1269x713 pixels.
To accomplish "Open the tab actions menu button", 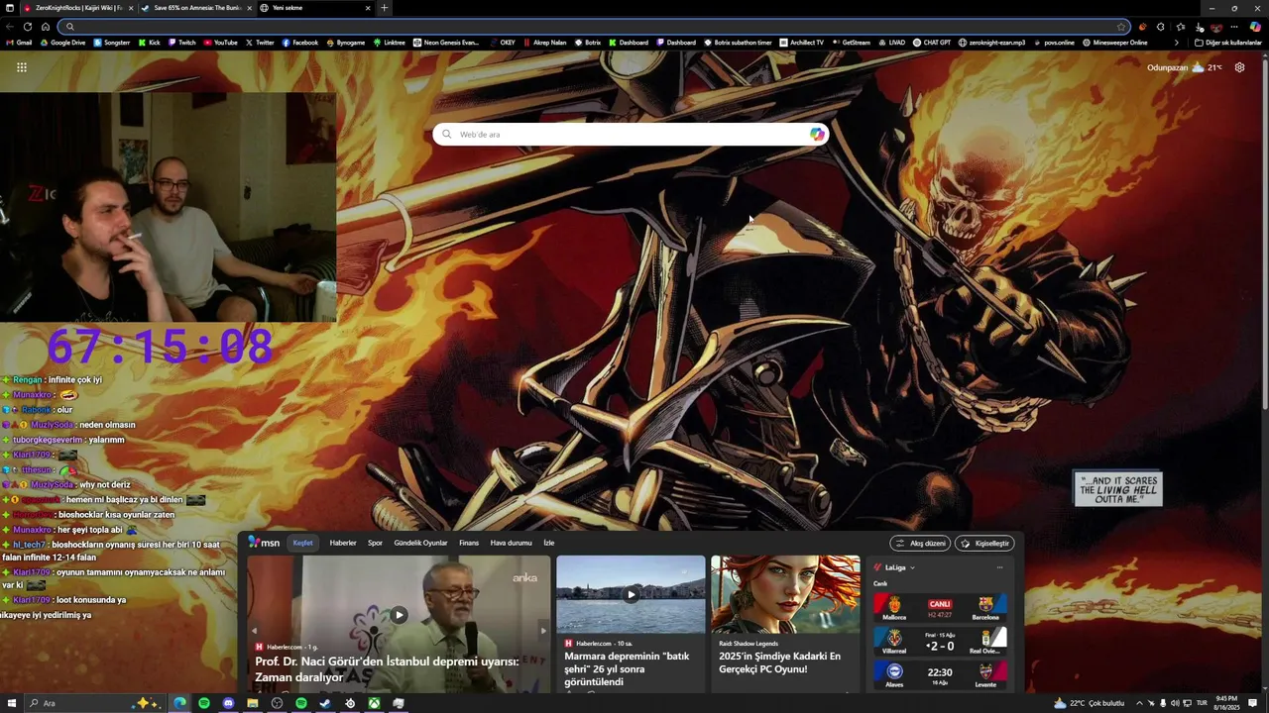I will click(10, 8).
